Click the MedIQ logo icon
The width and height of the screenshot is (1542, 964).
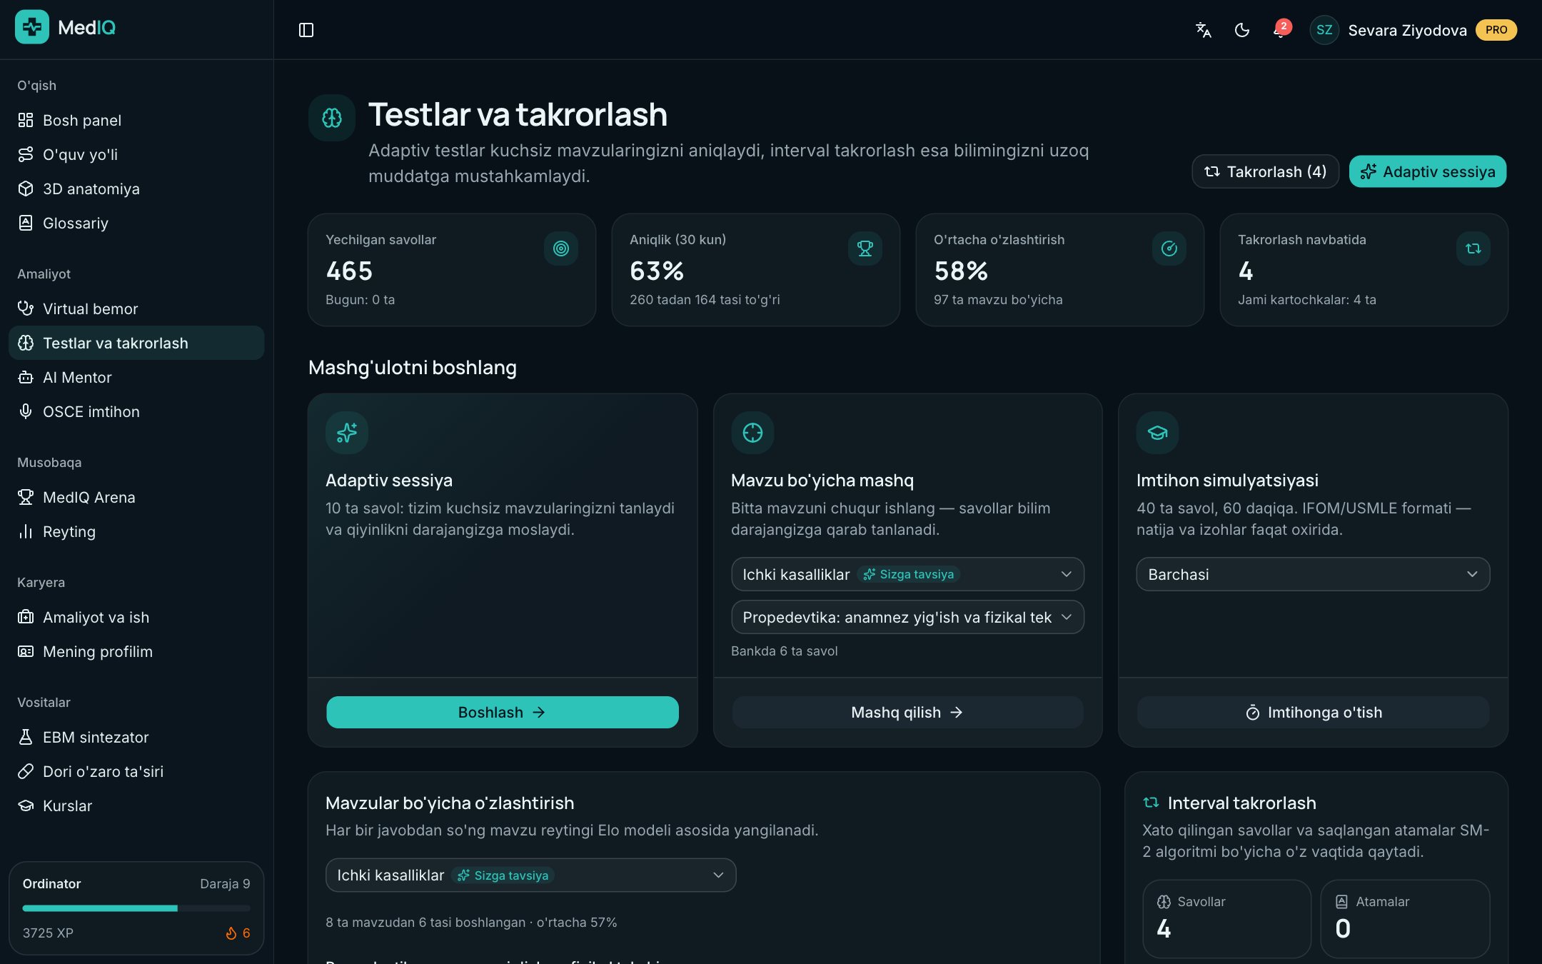click(32, 27)
